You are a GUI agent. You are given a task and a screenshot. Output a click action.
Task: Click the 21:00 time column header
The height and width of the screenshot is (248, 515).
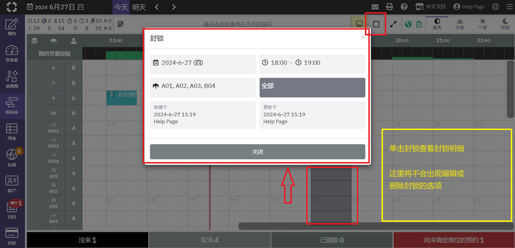pos(443,41)
